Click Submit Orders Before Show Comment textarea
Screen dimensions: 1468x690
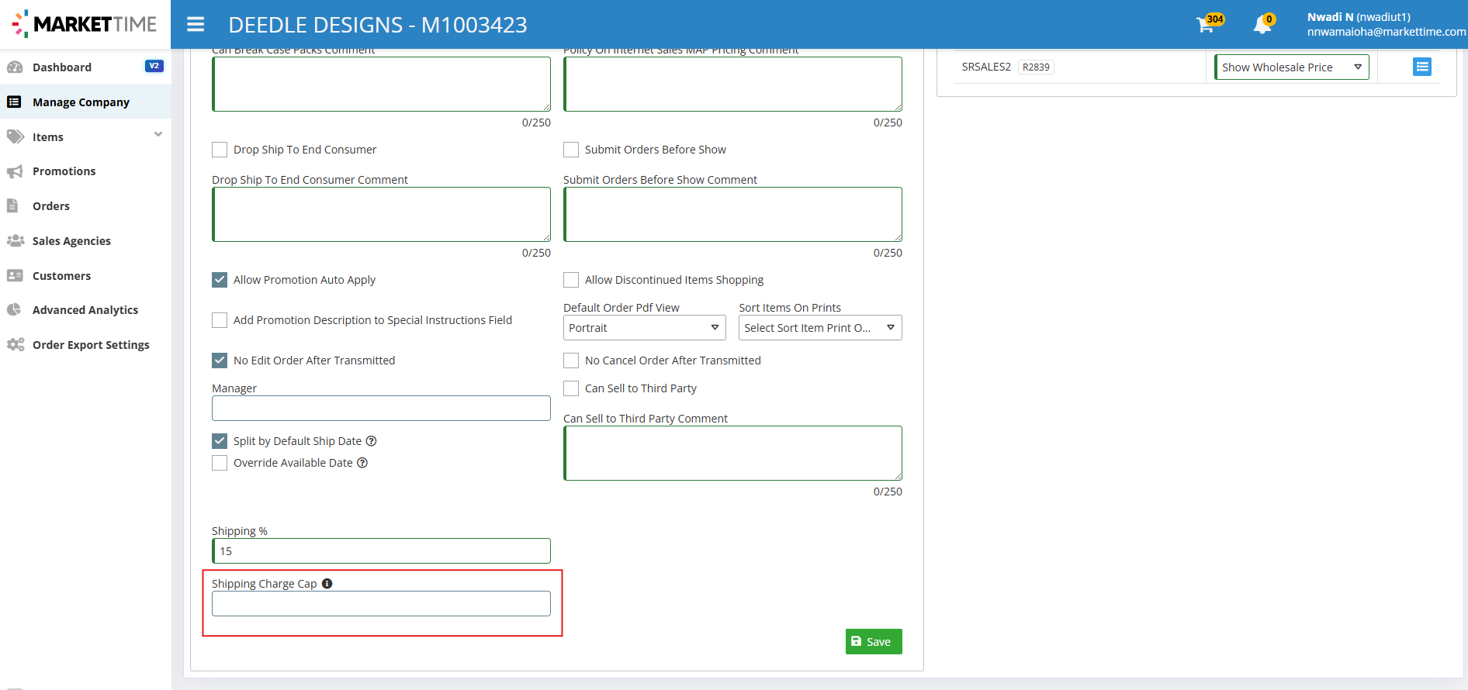click(732, 215)
